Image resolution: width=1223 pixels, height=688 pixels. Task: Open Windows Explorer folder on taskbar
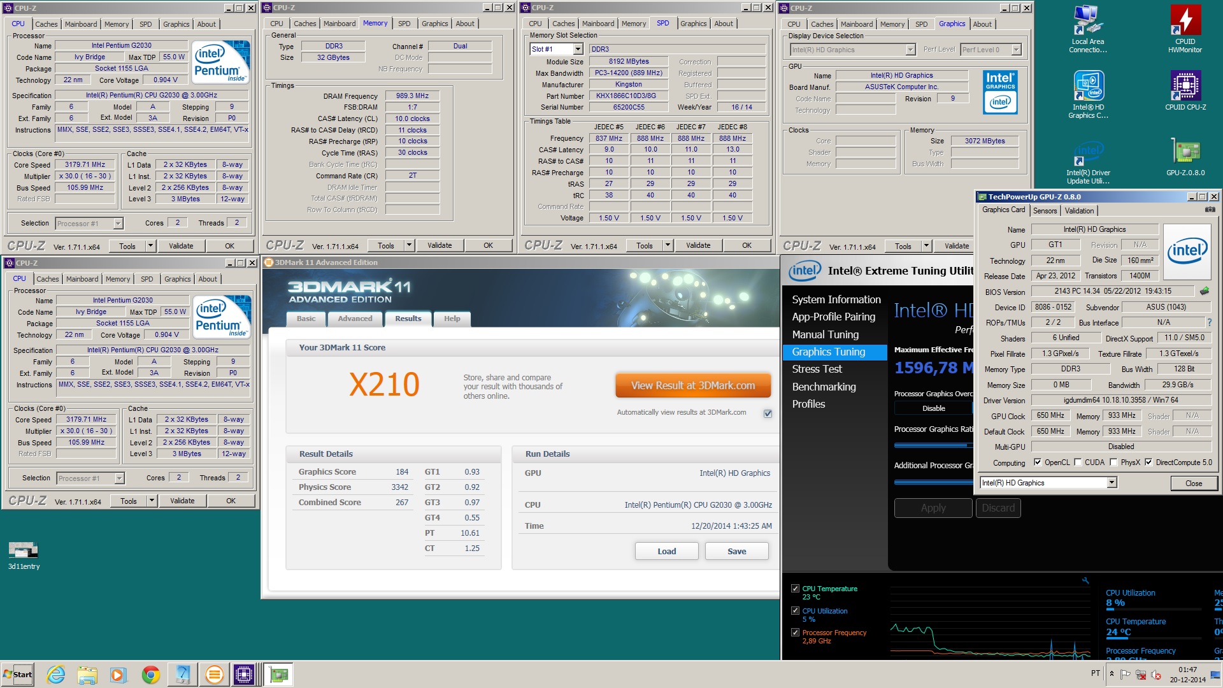click(87, 674)
